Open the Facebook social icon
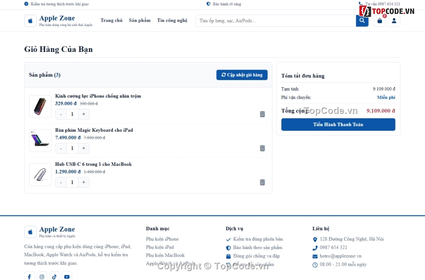This screenshot has width=425, height=280. (x=29, y=276)
